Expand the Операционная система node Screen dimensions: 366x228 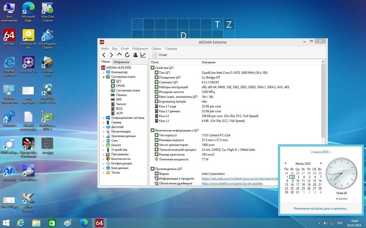point(103,118)
